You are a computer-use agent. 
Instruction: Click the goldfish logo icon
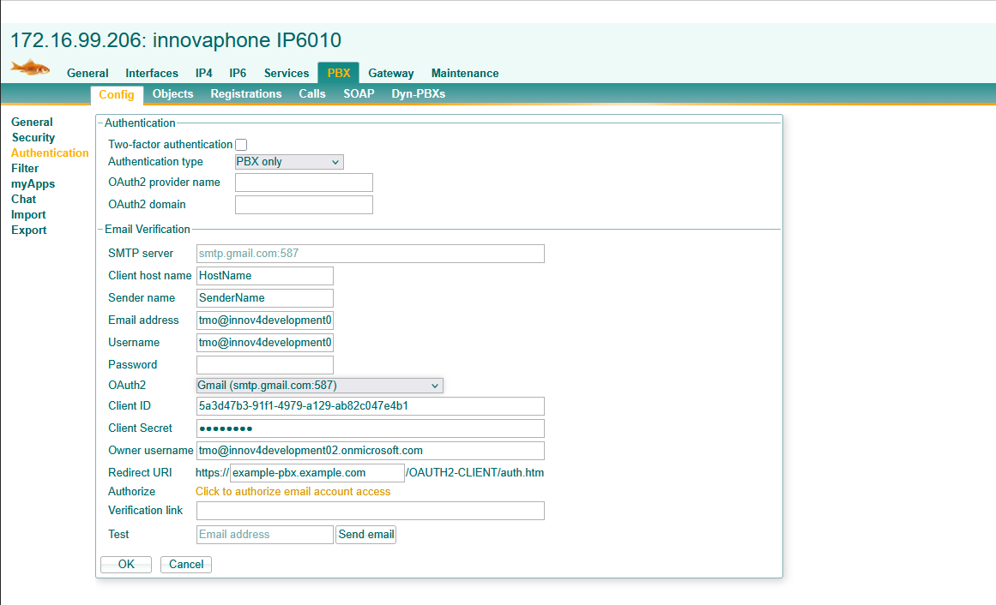(x=30, y=68)
